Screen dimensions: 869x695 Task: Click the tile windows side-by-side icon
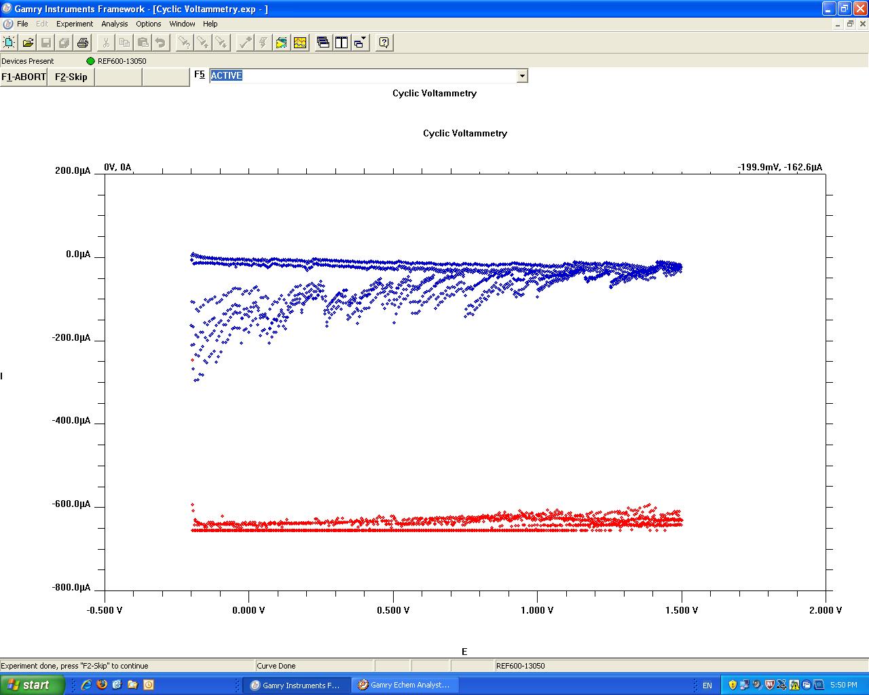(x=341, y=43)
